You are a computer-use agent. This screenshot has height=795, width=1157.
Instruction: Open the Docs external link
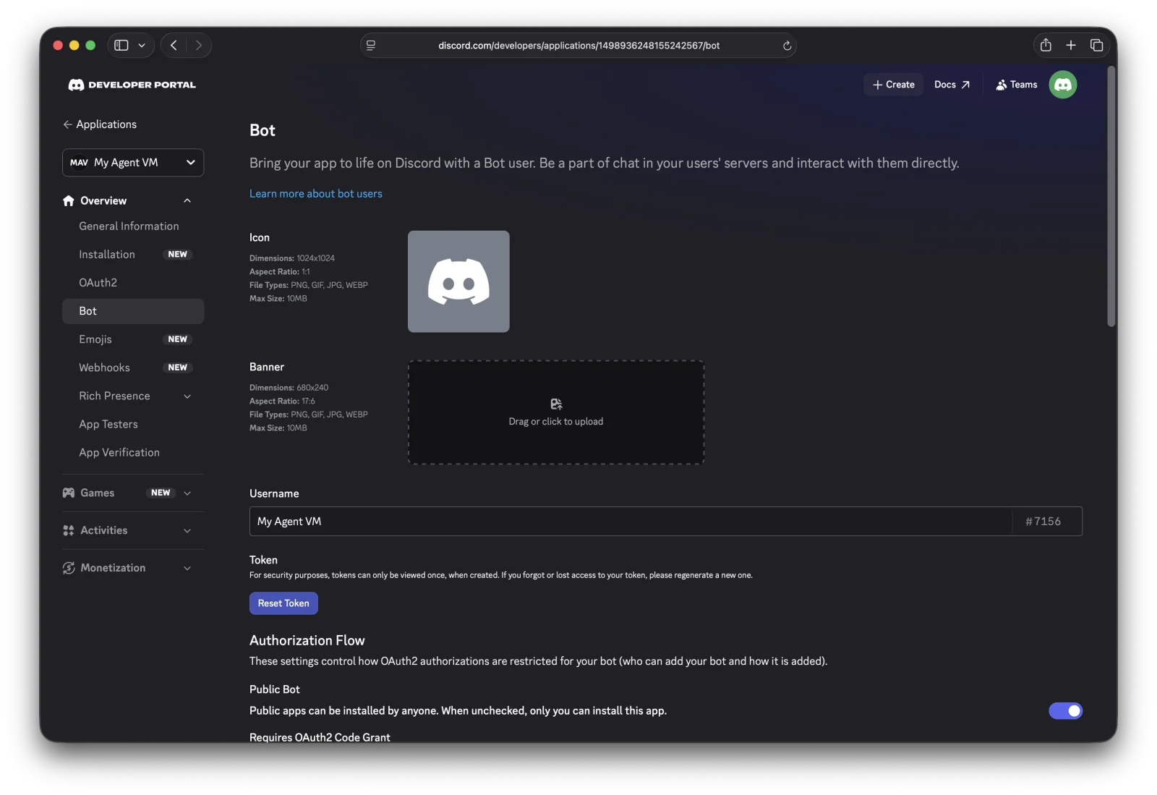(x=952, y=85)
